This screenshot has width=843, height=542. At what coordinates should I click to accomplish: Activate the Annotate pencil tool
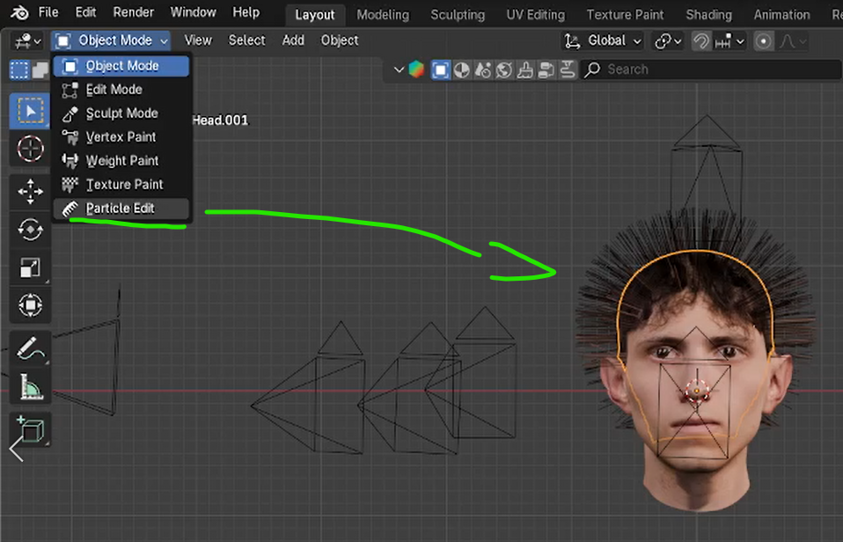click(30, 348)
